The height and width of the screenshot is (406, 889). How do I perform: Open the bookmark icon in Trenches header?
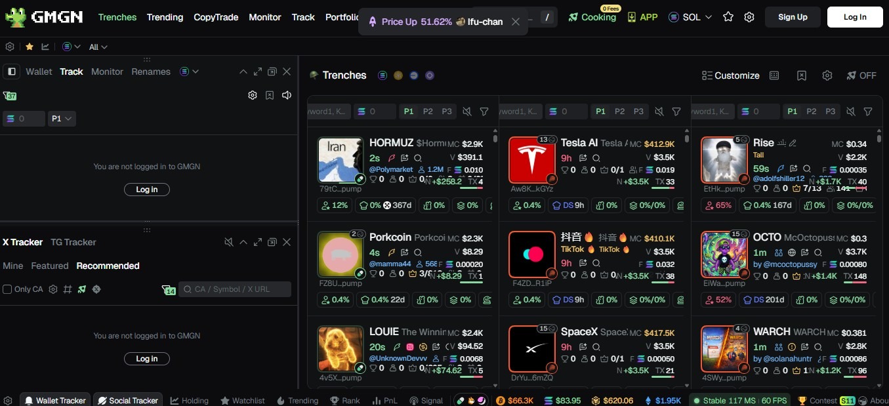click(802, 75)
